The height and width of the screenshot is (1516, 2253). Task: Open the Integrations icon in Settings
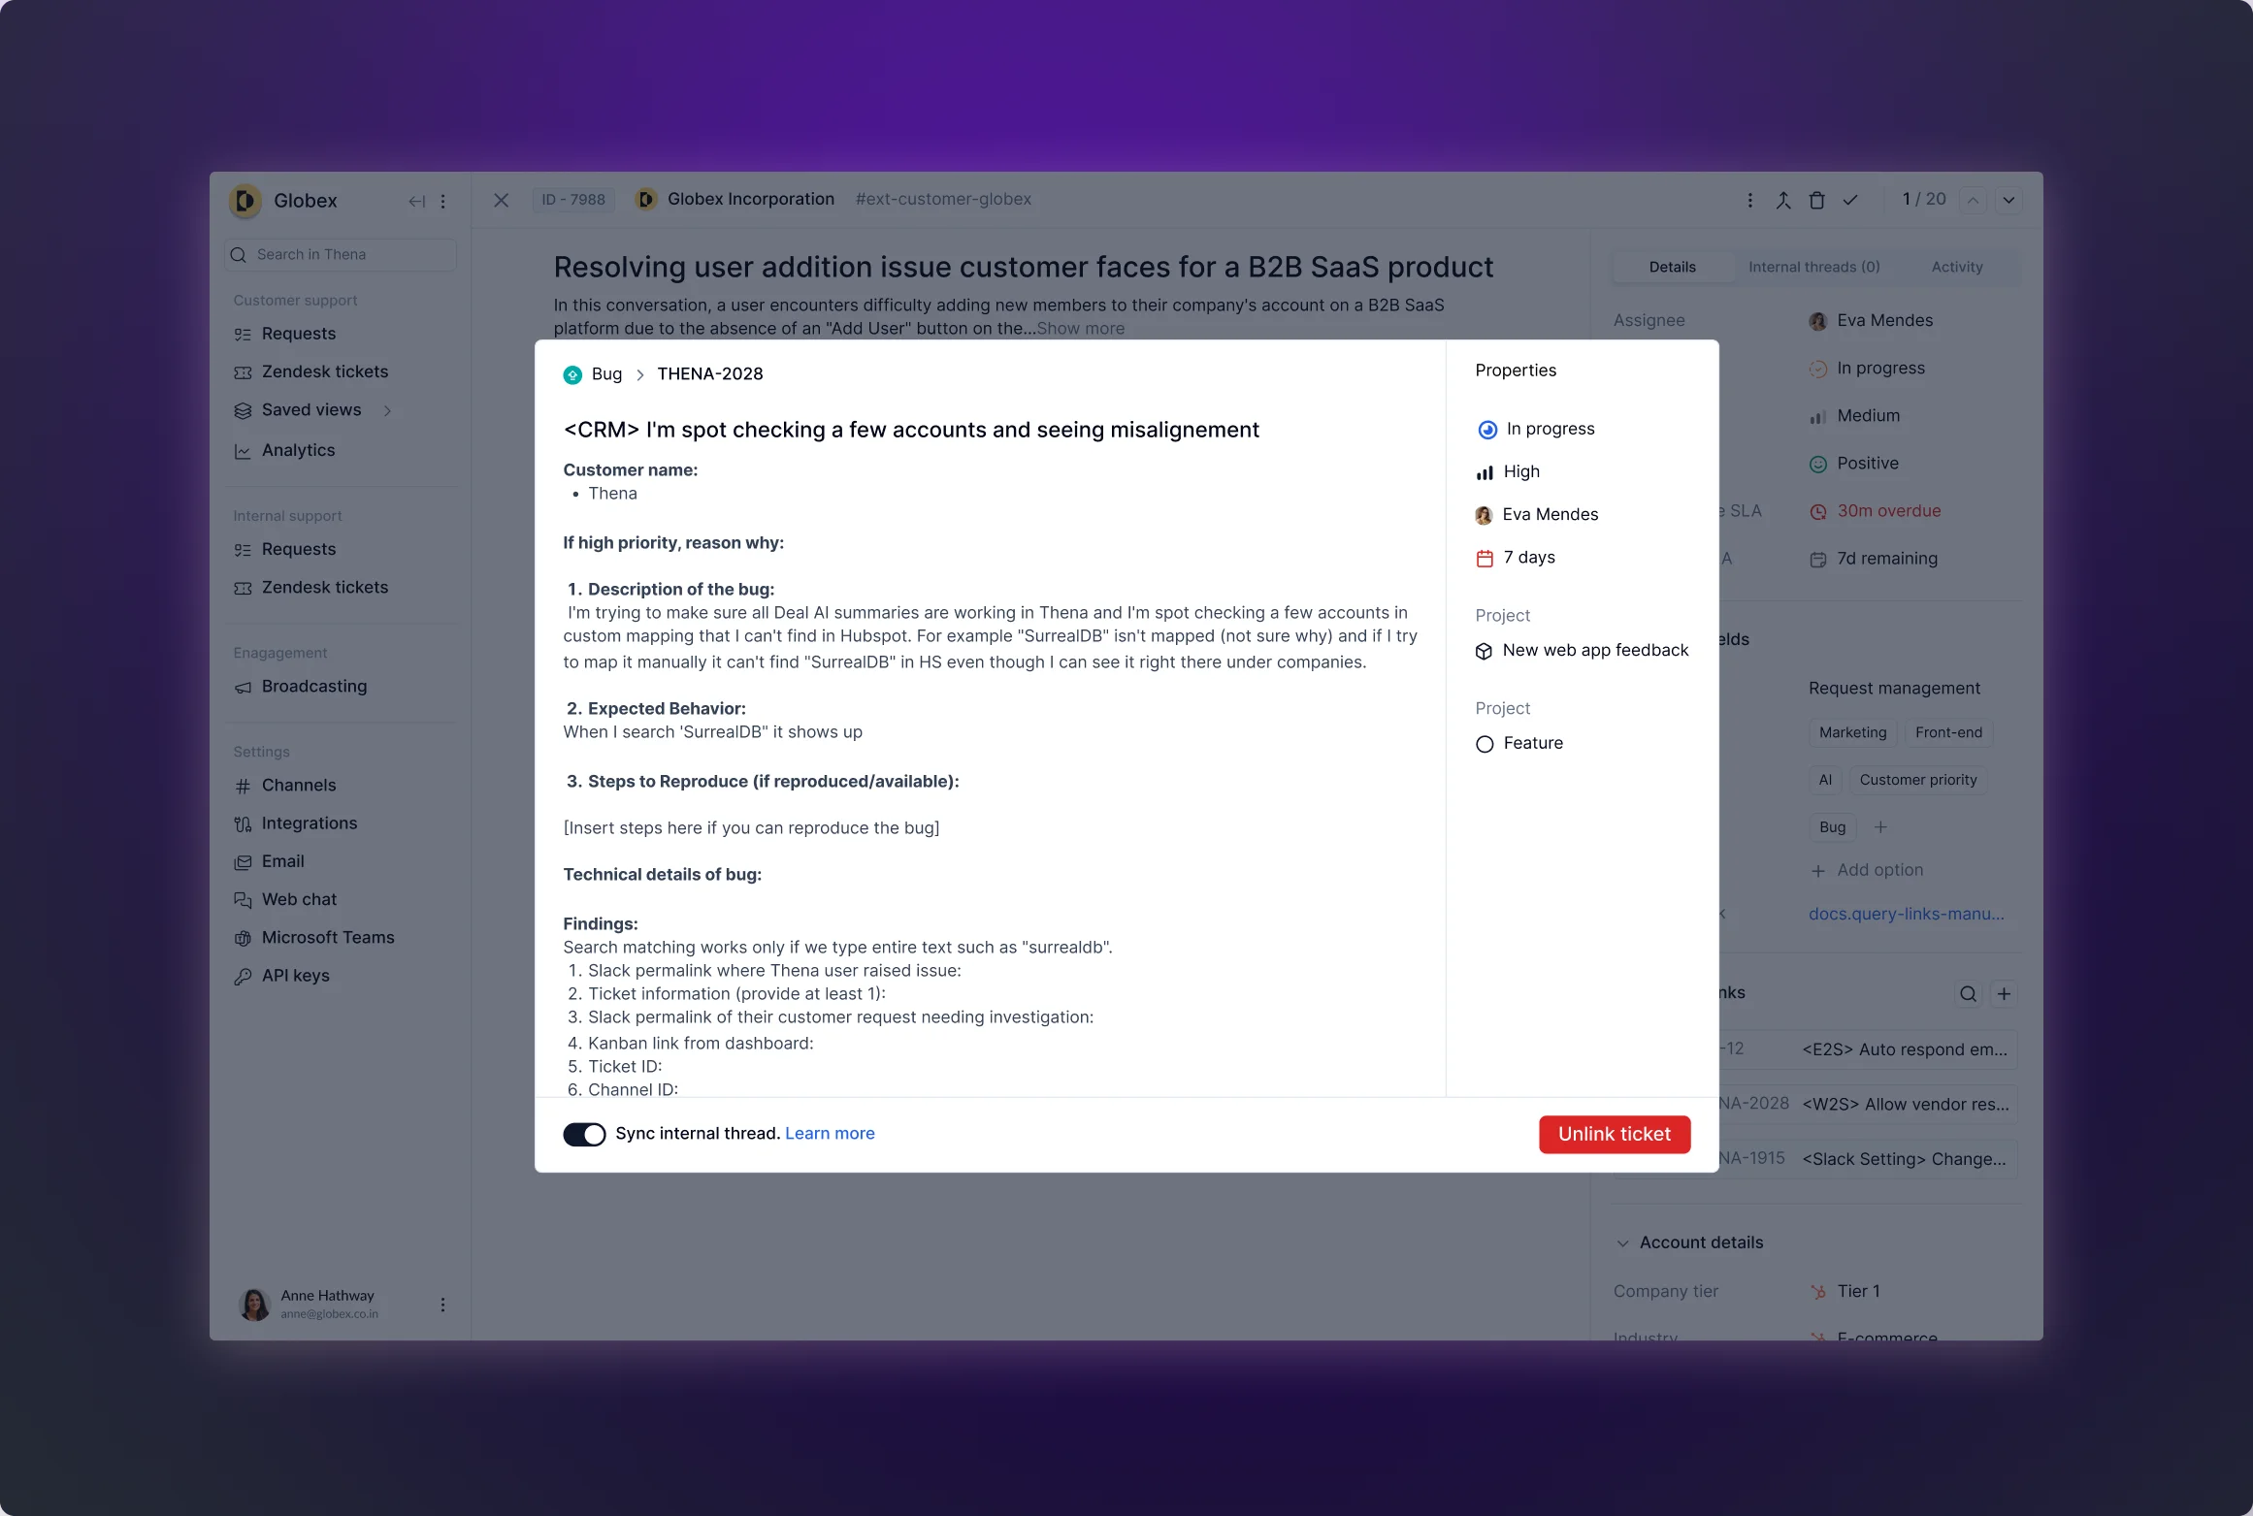point(242,823)
